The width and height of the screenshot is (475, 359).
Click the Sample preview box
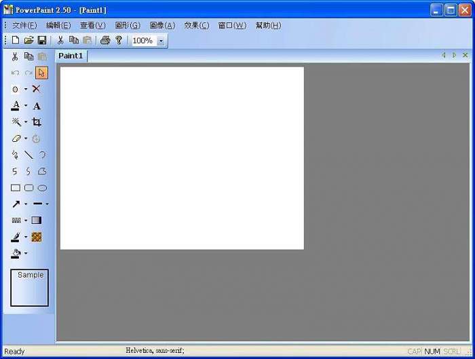[29, 288]
